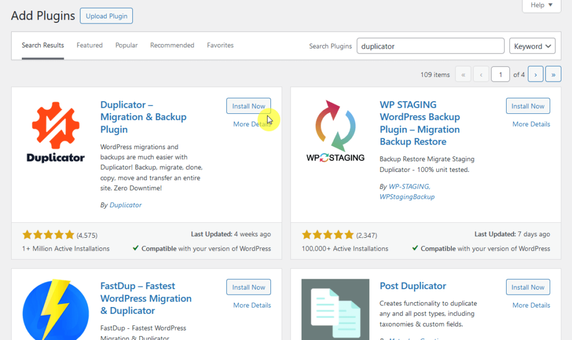
Task: Click the FastDup lightning bolt logo
Action: pos(55,310)
